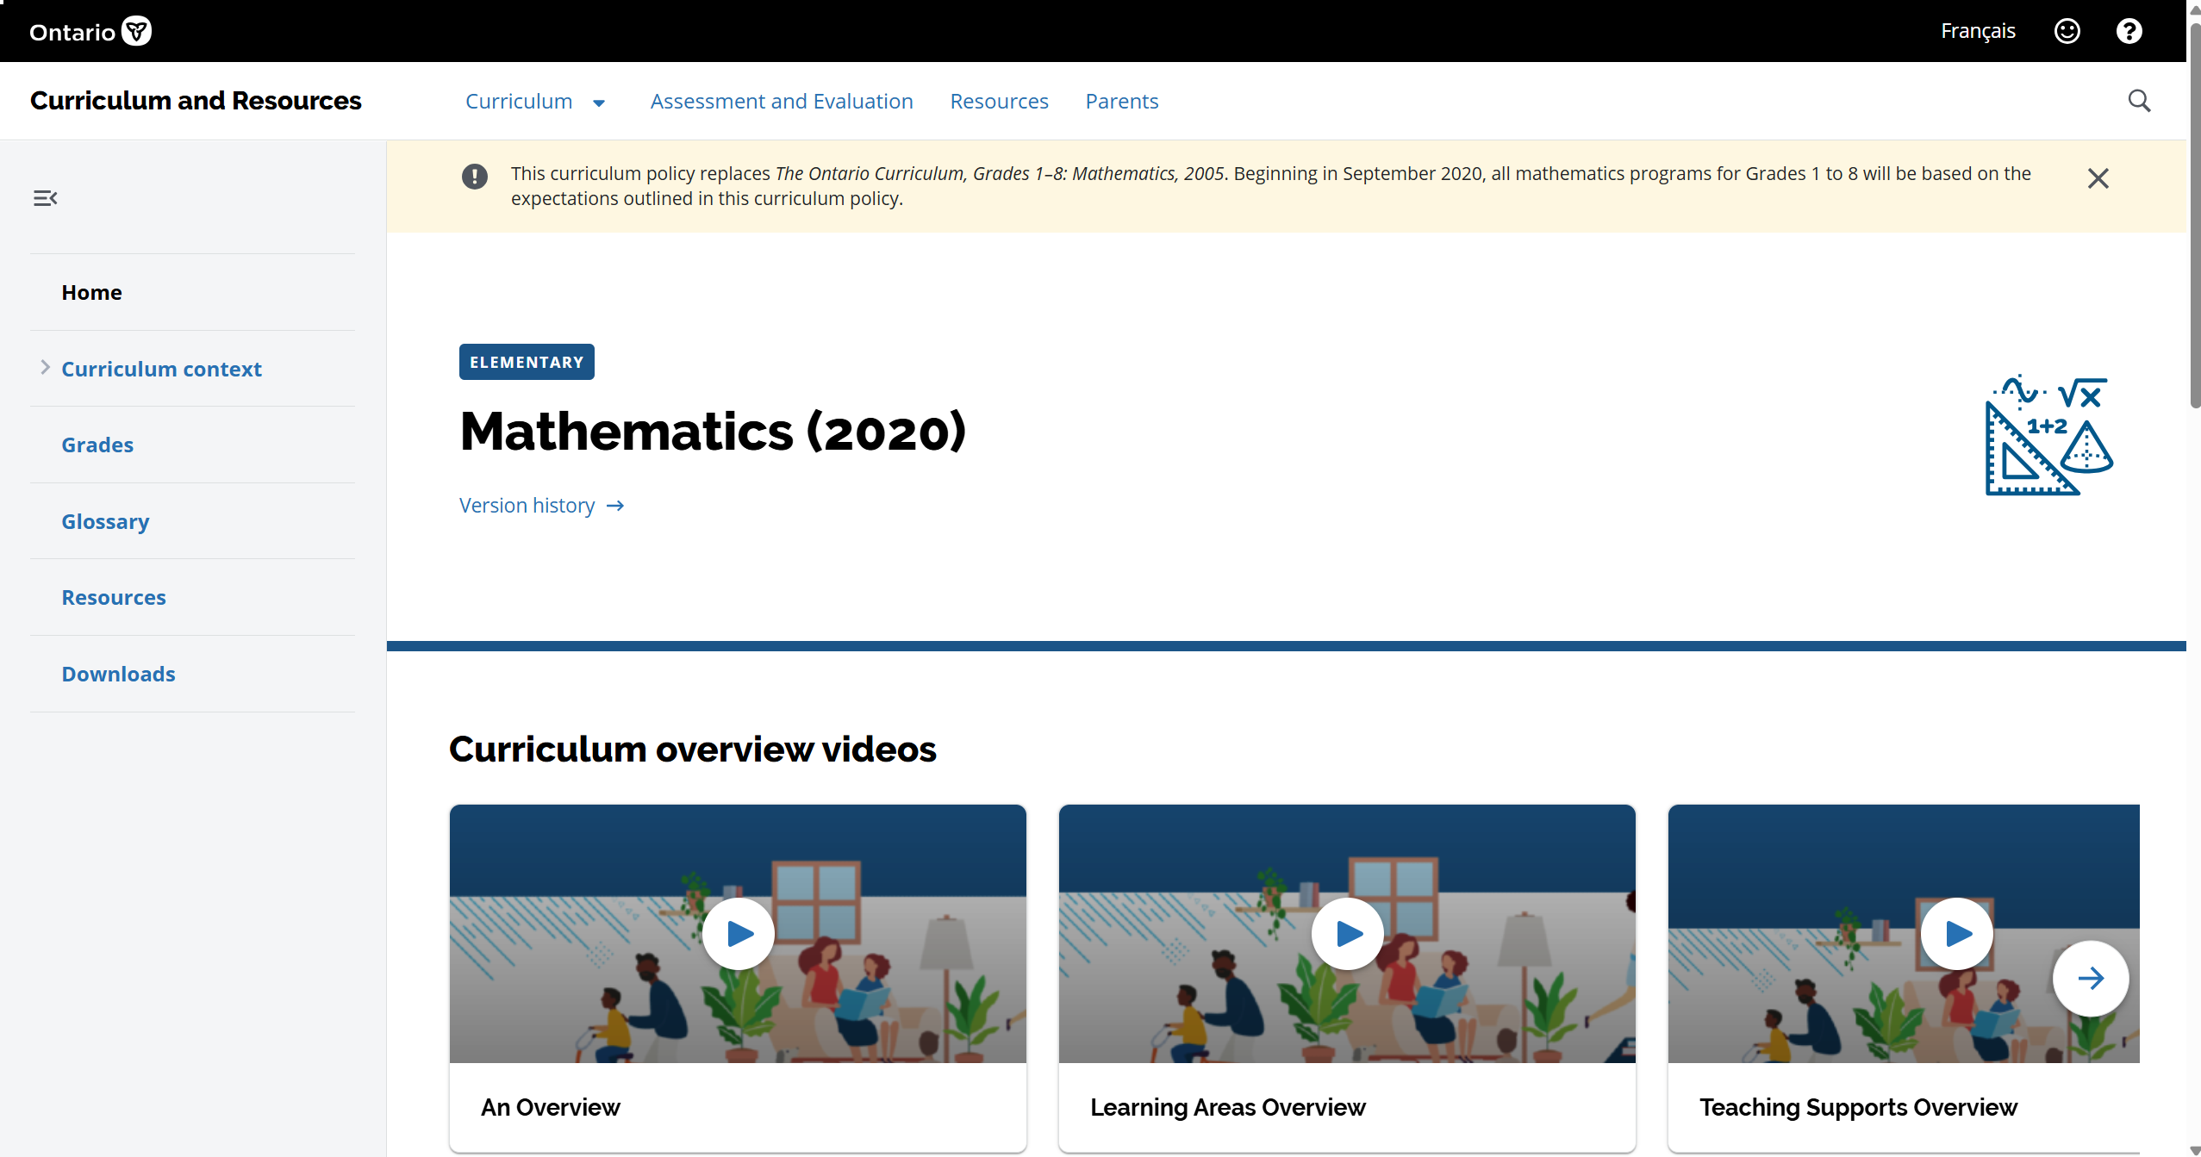Open site search with magnifier icon

[x=2139, y=101]
